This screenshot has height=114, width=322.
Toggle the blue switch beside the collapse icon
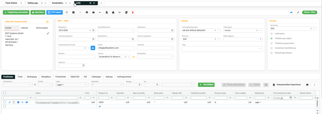(x=291, y=12)
